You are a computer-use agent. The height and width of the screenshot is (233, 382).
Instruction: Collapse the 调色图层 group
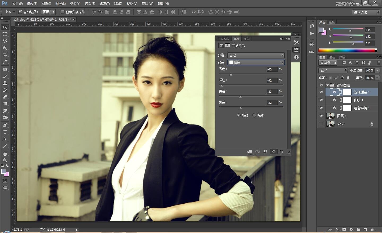point(327,85)
